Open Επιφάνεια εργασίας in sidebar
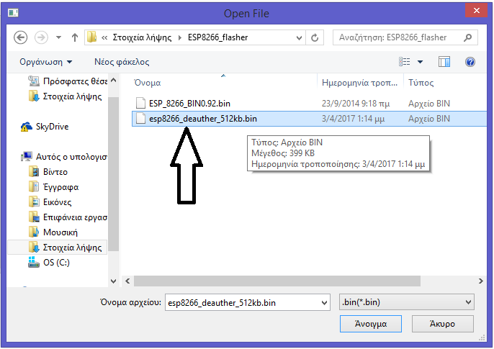Image resolution: width=494 pixels, height=349 pixels. tap(68, 217)
